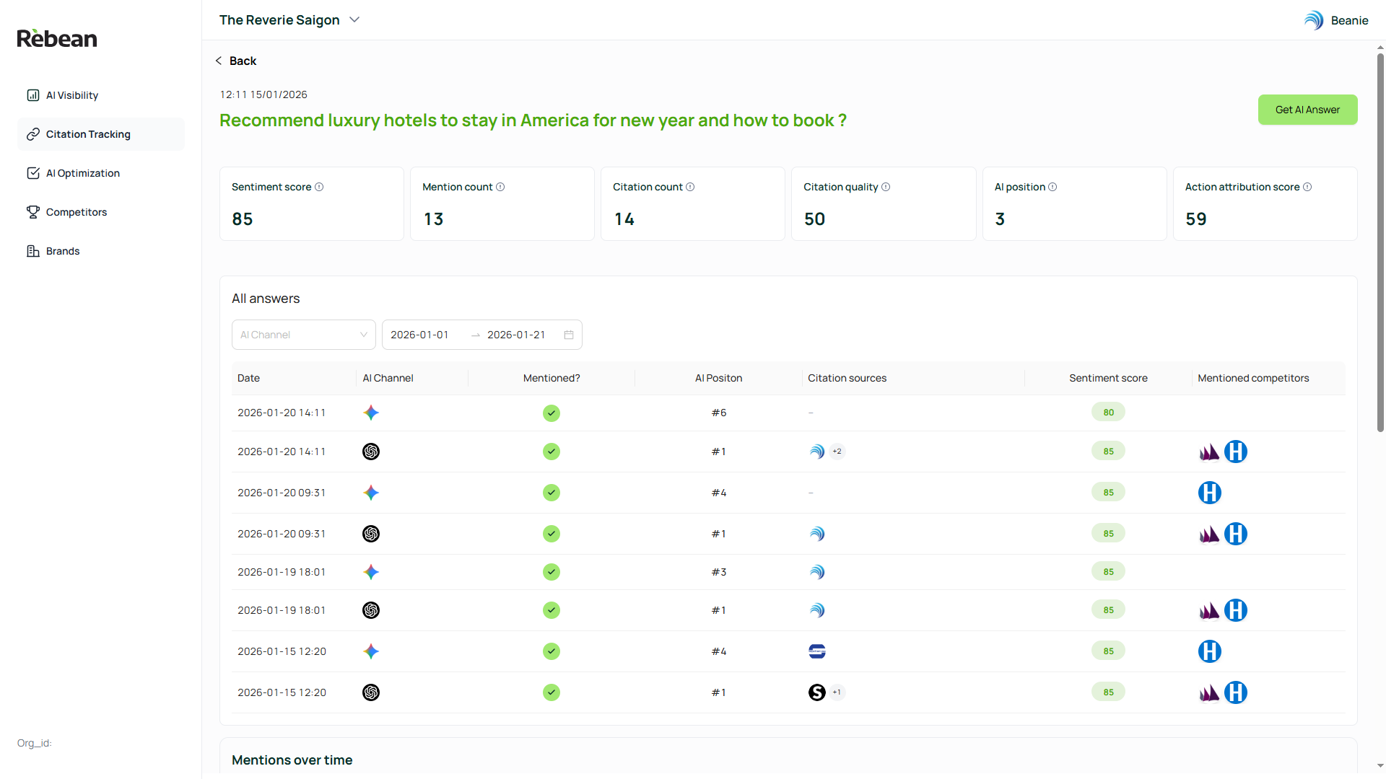Click the start date 2026-01-01 field
This screenshot has height=779, width=1386.
tap(420, 335)
